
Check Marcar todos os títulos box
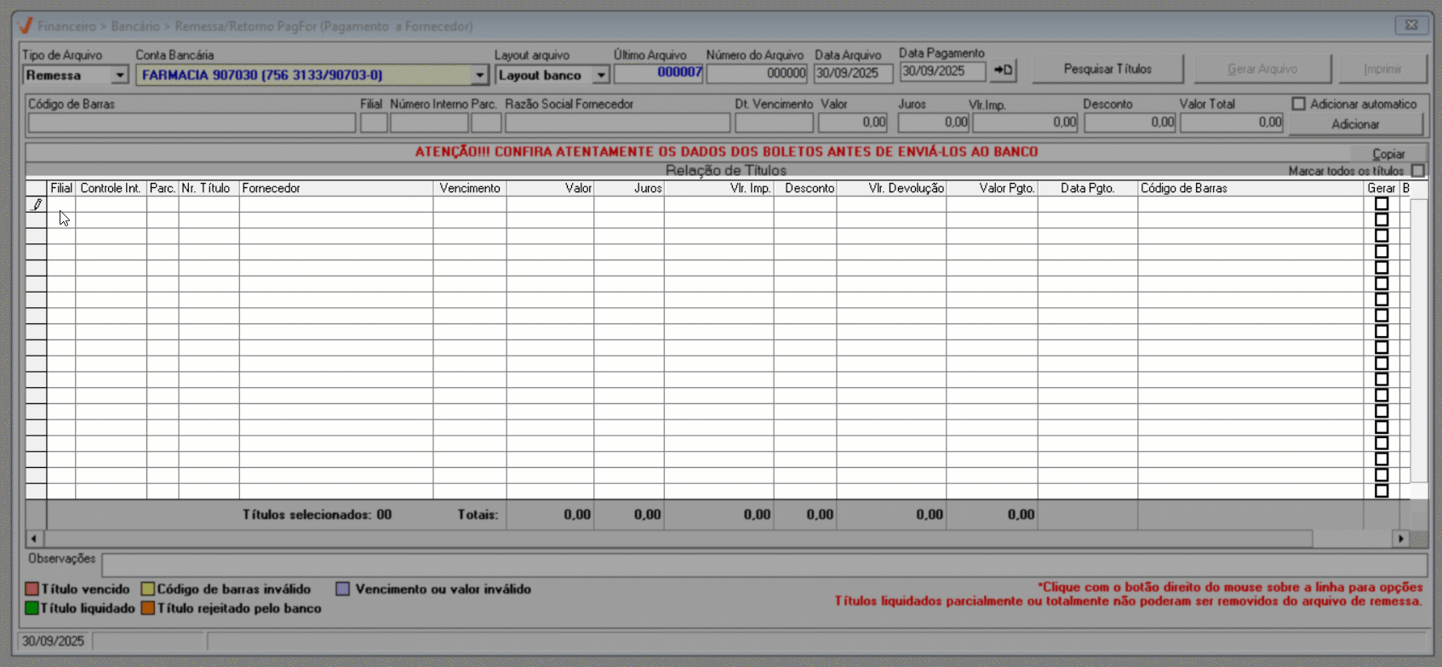(x=1417, y=171)
